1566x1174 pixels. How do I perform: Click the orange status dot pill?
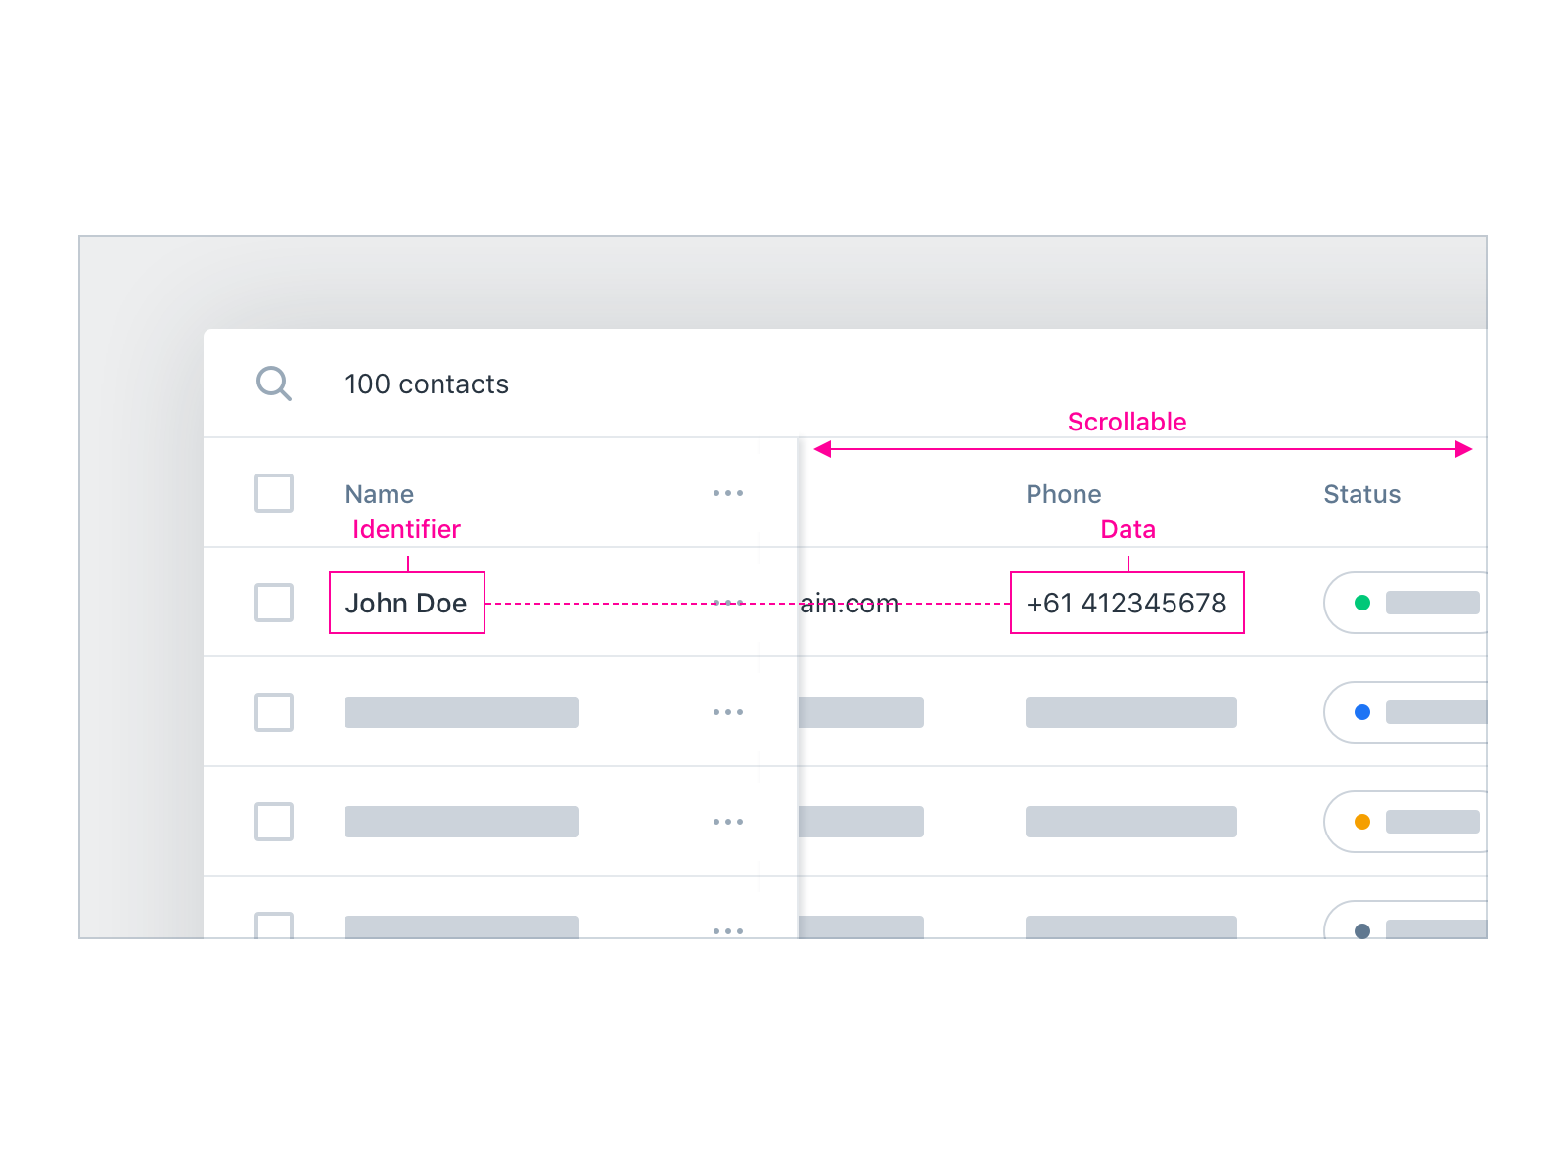point(1405,822)
